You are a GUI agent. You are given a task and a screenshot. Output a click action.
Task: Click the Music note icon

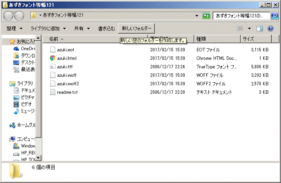tap(16, 111)
